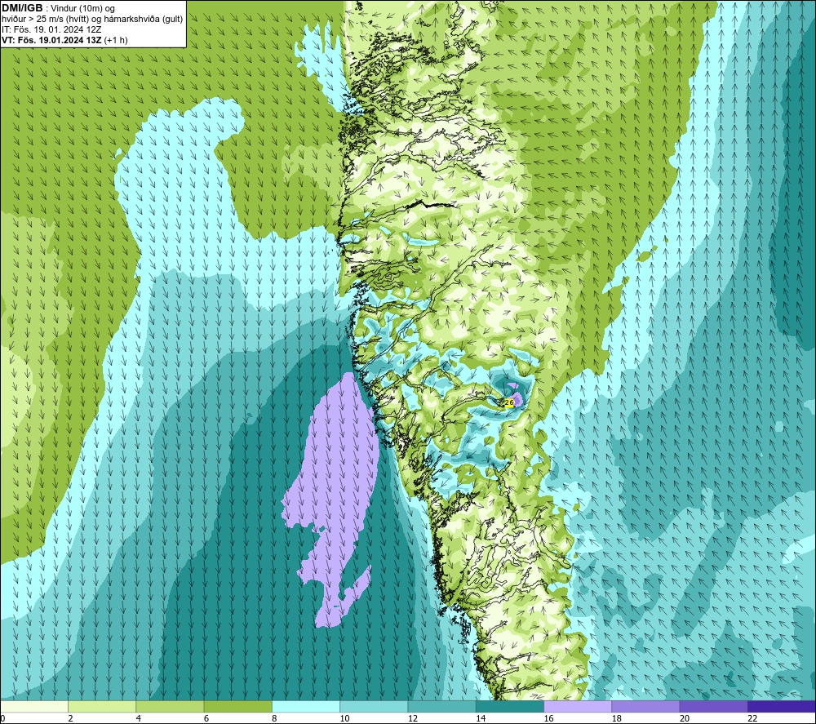Image resolution: width=816 pixels, height=724 pixels.
Task: Click the yellow 26 gust marker
Action: 509,402
